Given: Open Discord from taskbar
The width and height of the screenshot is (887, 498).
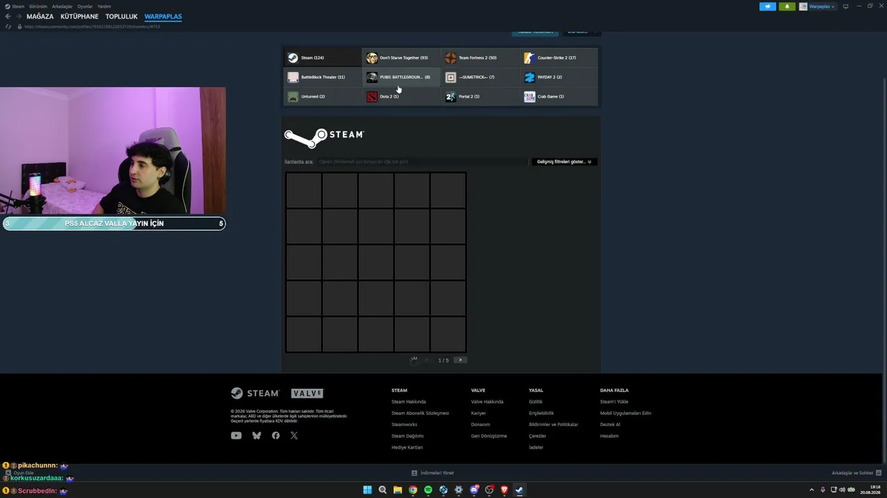Looking at the screenshot, I should click(x=474, y=490).
